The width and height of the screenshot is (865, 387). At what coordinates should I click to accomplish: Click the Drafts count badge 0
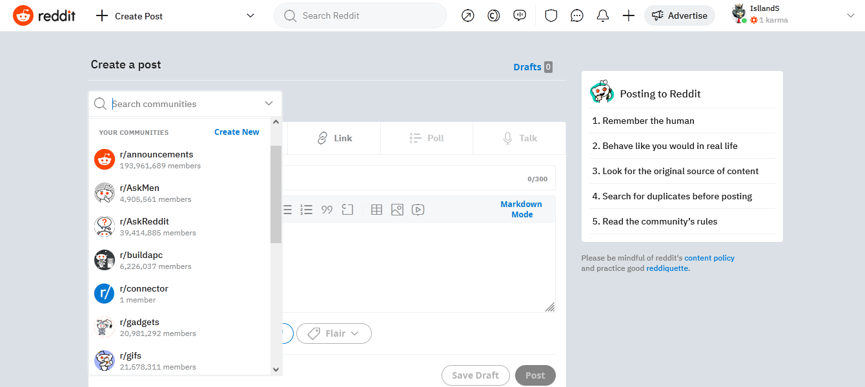click(x=548, y=67)
